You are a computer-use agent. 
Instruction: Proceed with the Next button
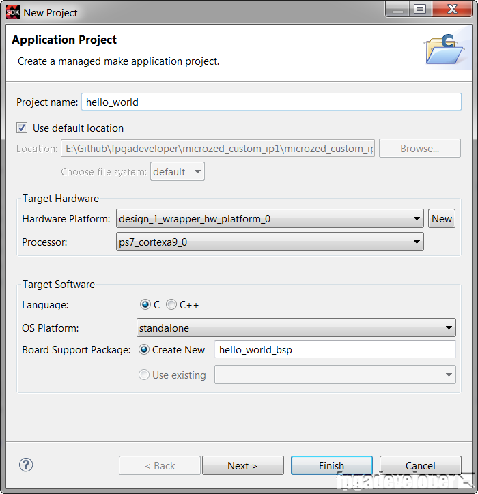coord(243,465)
